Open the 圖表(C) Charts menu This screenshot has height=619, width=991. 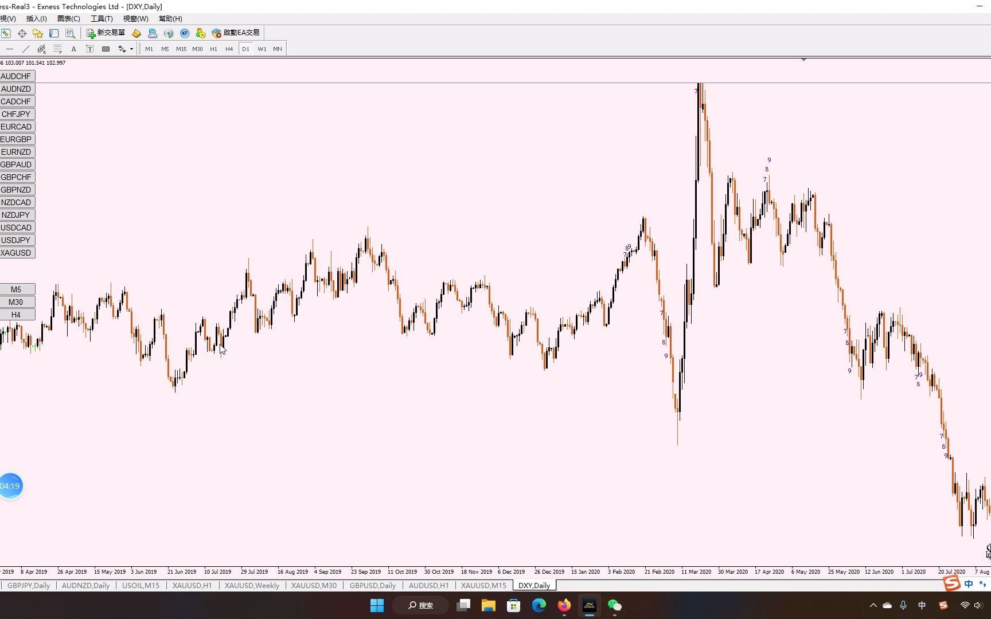pyautogui.click(x=69, y=19)
